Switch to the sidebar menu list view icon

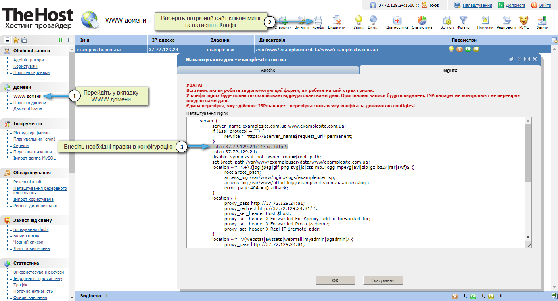click(x=7, y=40)
